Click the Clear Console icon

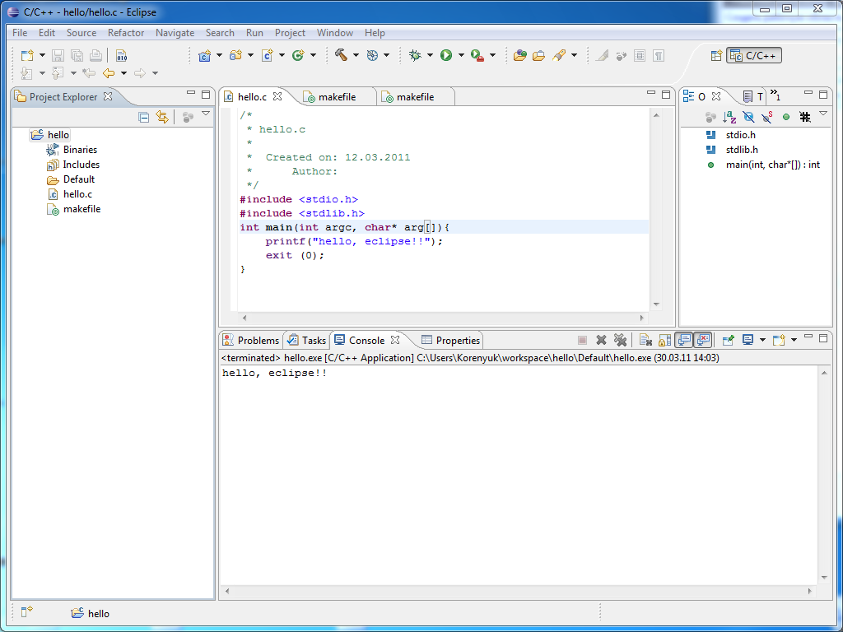point(645,340)
